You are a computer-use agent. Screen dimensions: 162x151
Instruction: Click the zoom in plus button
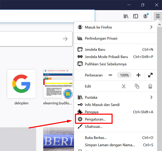pyautogui.click(x=138, y=75)
